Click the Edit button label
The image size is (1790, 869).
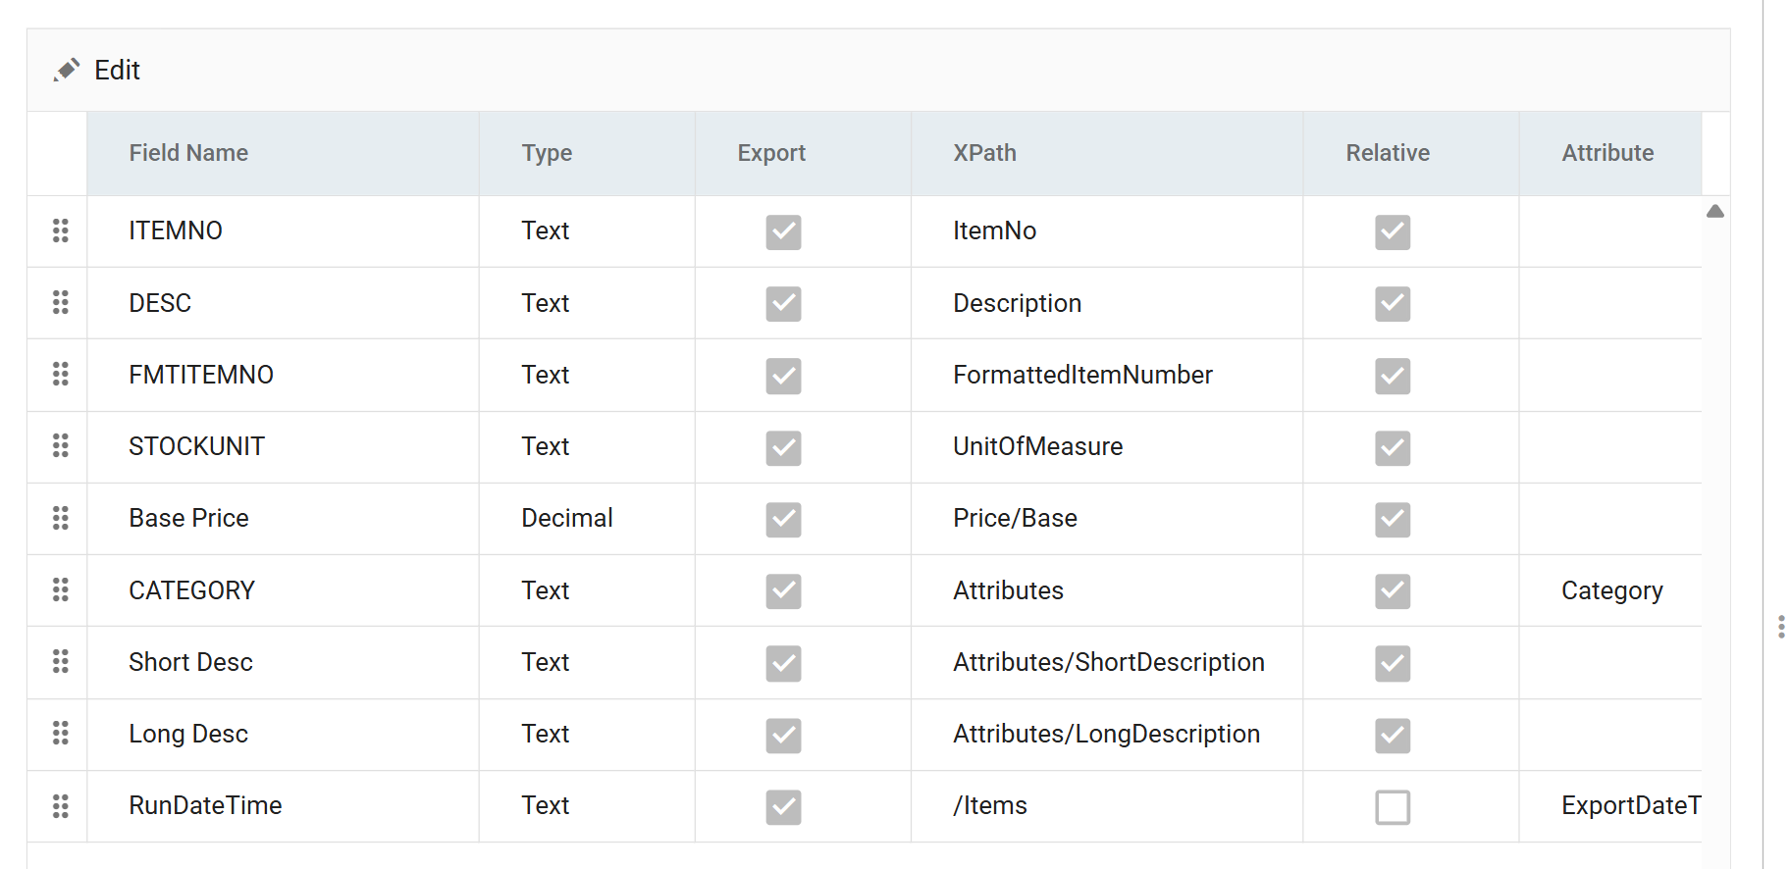(117, 71)
